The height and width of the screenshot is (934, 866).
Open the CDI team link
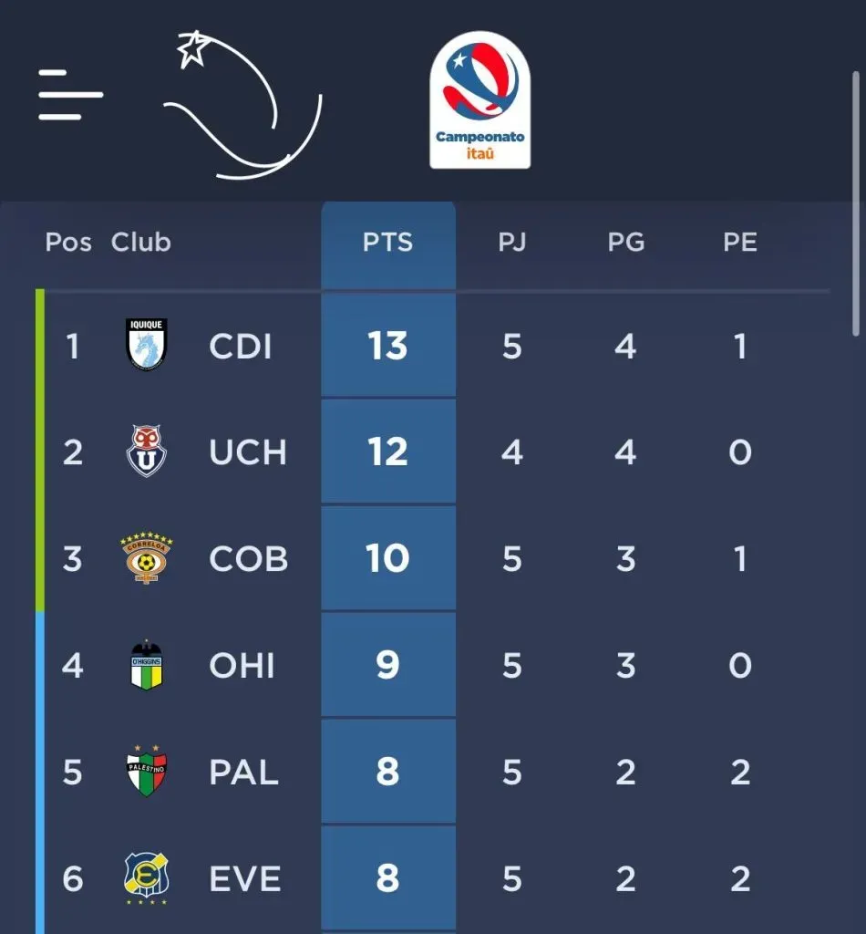pos(241,346)
